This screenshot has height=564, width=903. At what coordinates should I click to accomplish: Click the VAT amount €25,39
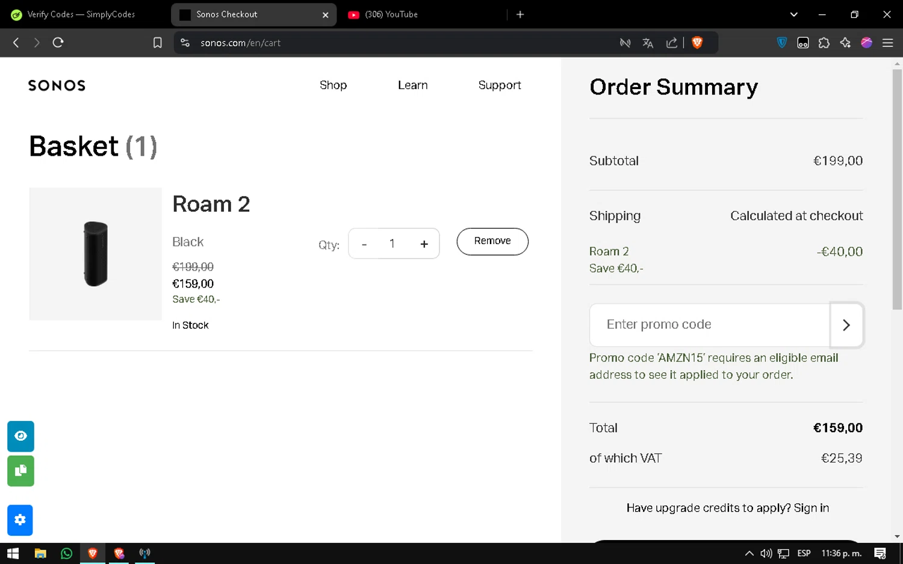pyautogui.click(x=842, y=458)
